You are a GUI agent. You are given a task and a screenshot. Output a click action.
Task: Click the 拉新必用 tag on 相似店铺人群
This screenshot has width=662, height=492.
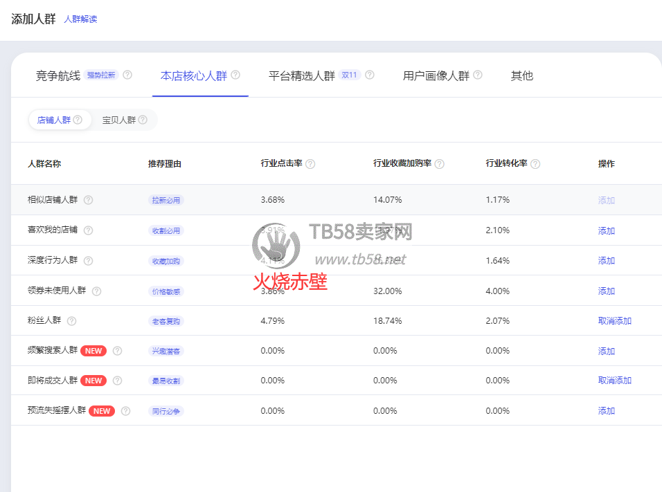coord(166,201)
